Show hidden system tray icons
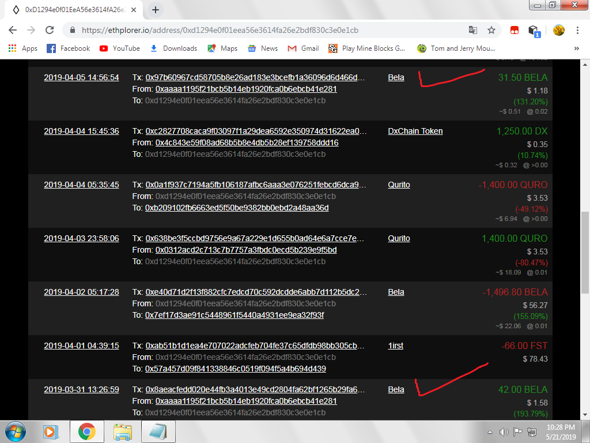 tap(490, 431)
